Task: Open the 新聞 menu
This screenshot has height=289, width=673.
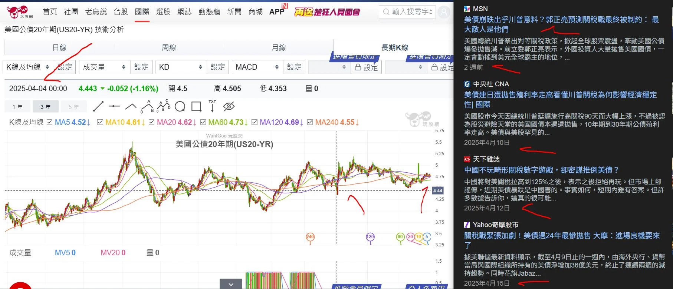Action: [x=234, y=12]
